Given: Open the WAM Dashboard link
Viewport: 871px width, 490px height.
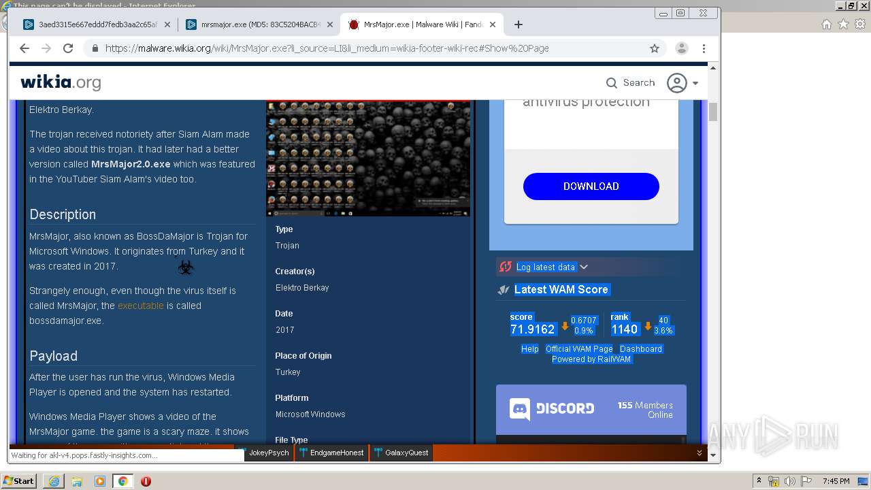Looking at the screenshot, I should (640, 348).
